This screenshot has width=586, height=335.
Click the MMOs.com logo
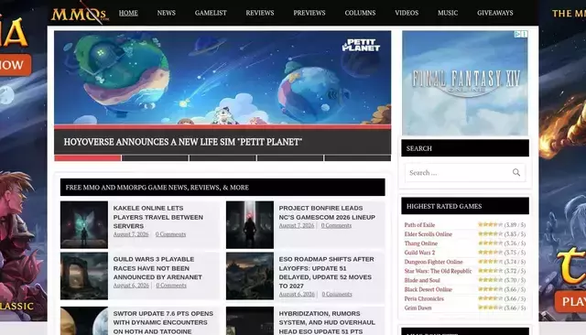[80, 14]
